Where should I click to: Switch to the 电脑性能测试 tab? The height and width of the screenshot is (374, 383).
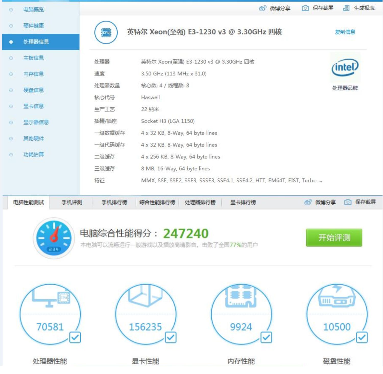tap(29, 203)
